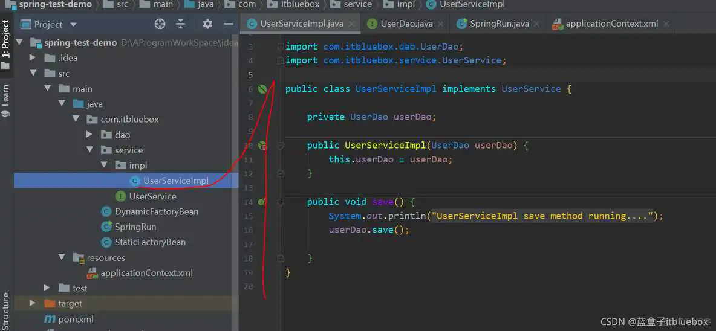The height and width of the screenshot is (331, 716).
Task: Switch to the SpringRun.java tab
Action: click(x=498, y=24)
